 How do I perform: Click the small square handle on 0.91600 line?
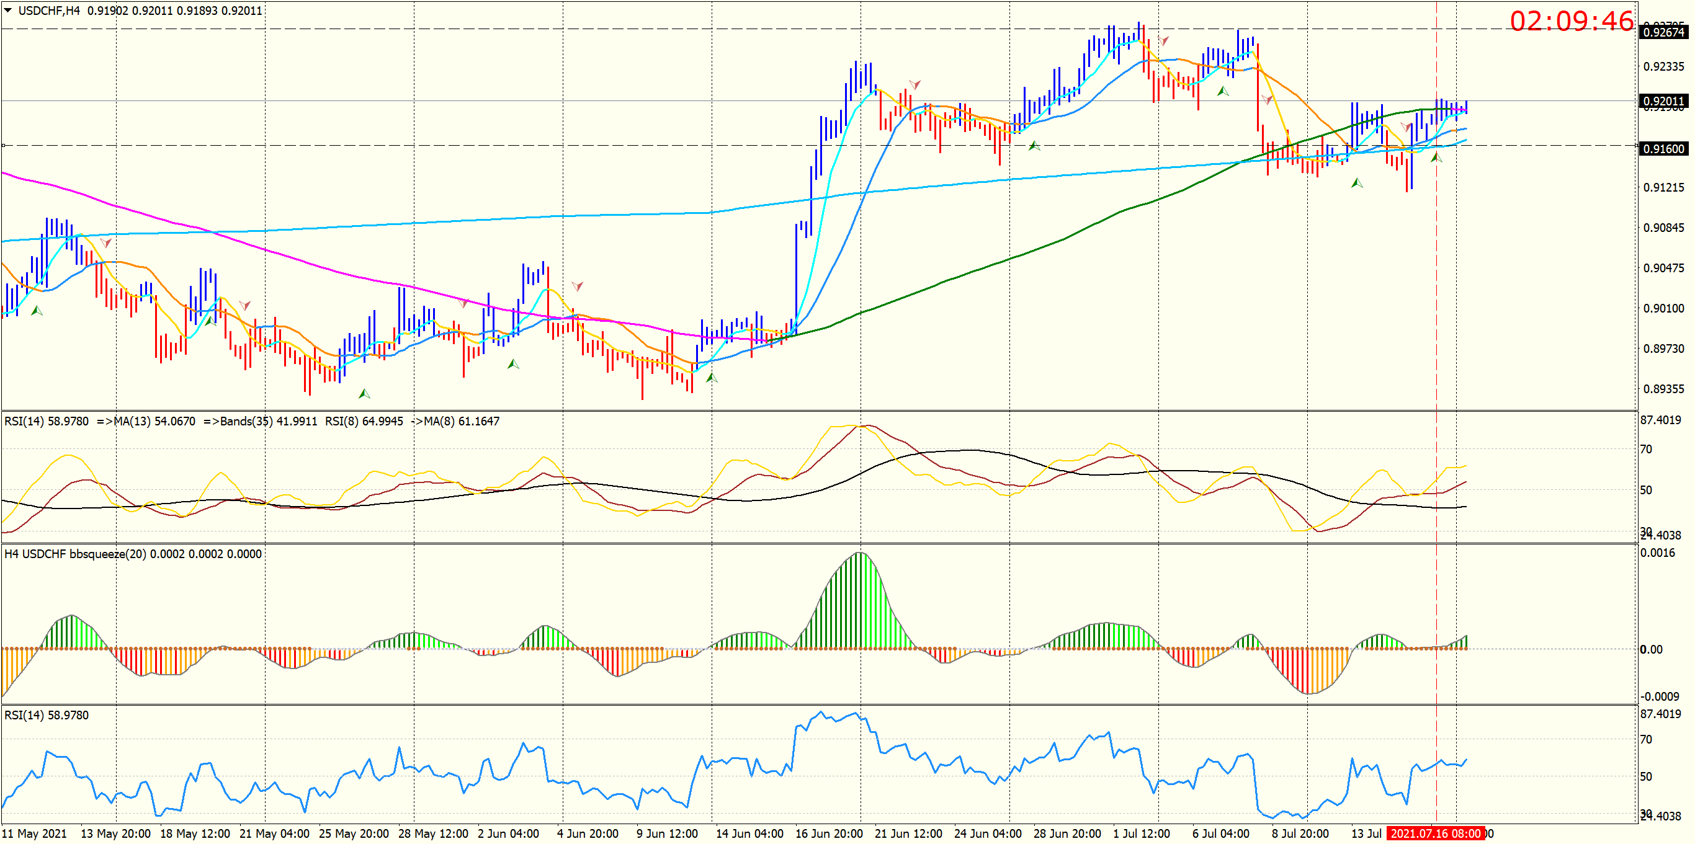pyautogui.click(x=3, y=145)
